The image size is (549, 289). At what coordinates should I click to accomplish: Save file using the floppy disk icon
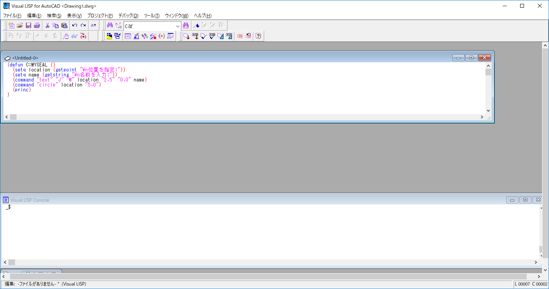coord(28,26)
